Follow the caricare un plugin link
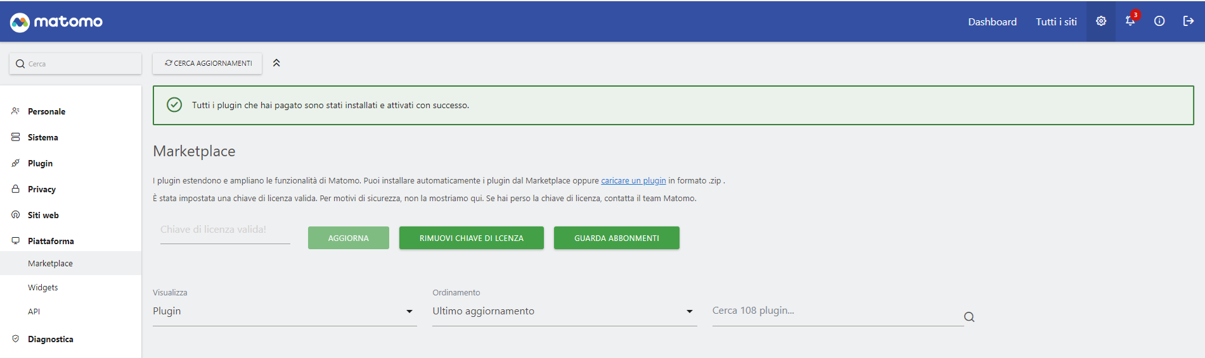The width and height of the screenshot is (1205, 358). (x=633, y=181)
